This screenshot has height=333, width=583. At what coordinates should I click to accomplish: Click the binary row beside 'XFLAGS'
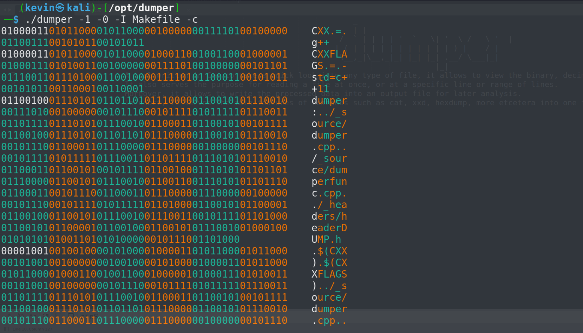(x=144, y=274)
